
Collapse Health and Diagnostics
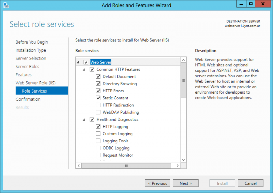click(x=84, y=119)
